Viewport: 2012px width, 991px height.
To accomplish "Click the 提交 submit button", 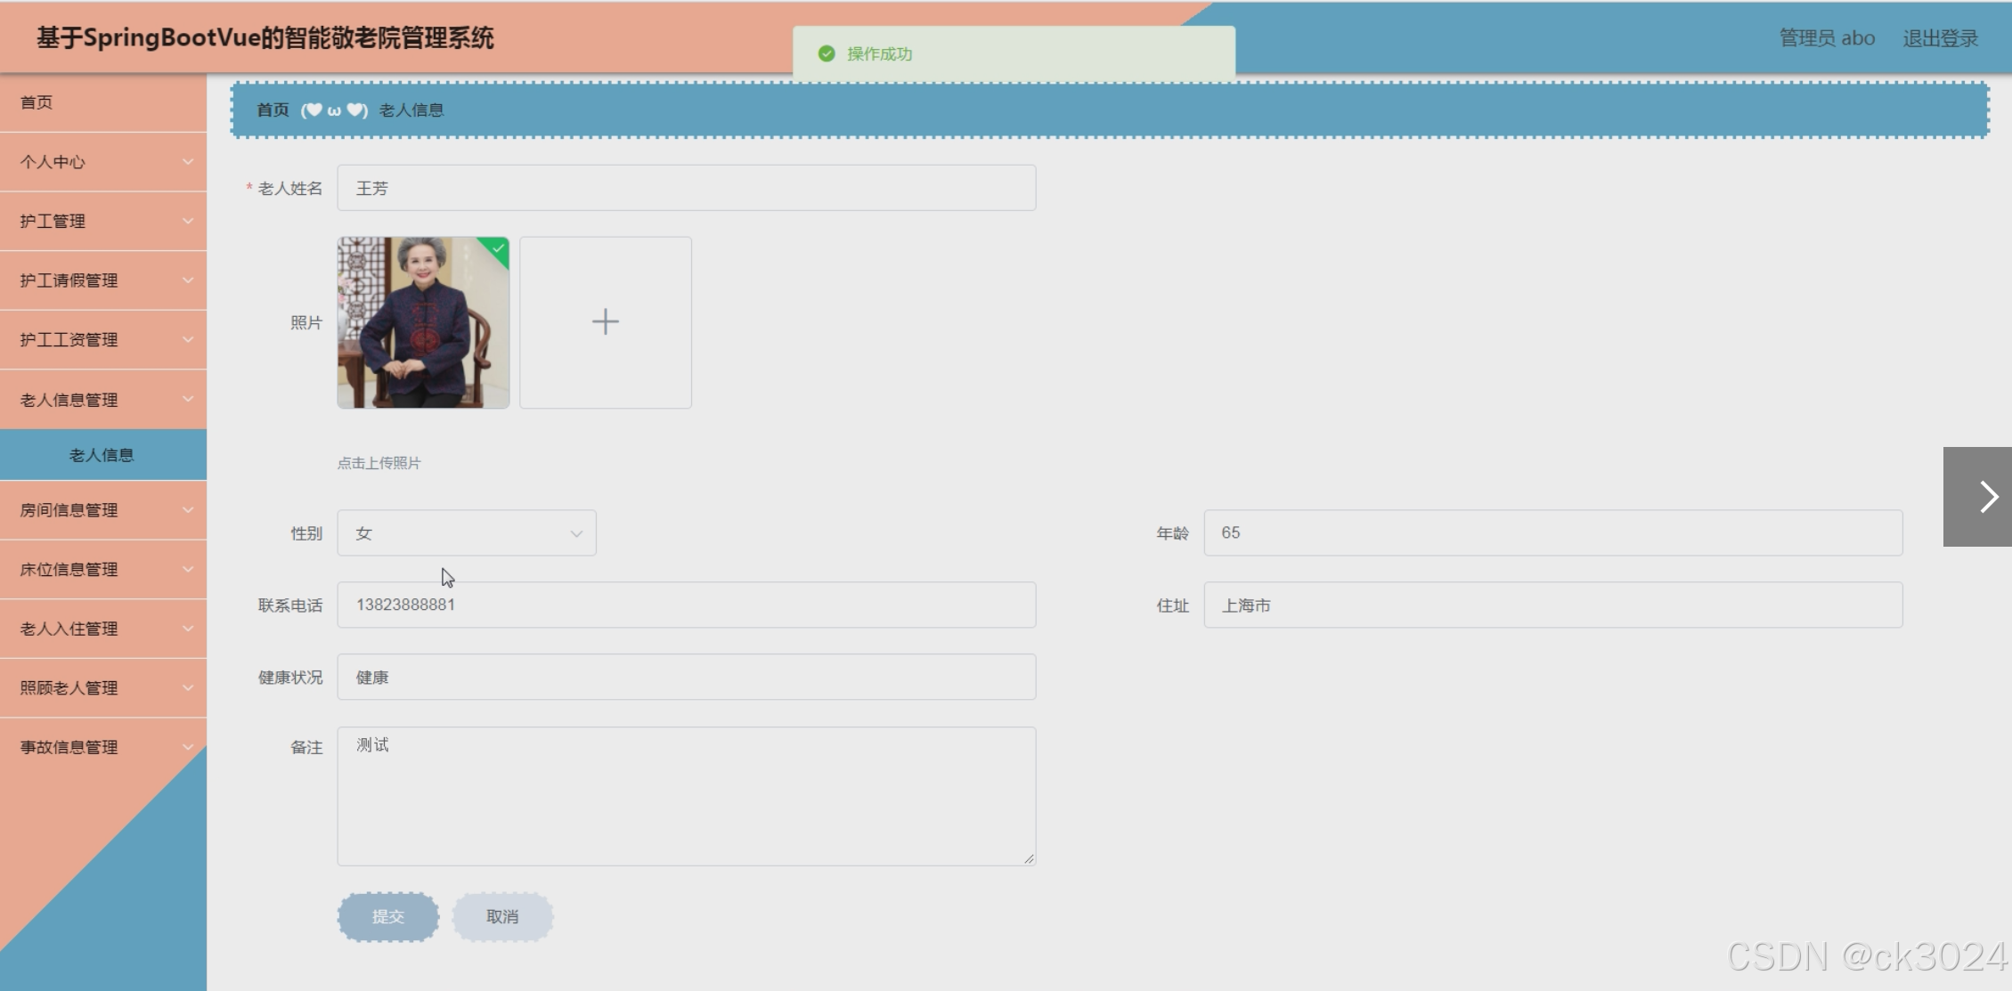I will pos(387,916).
